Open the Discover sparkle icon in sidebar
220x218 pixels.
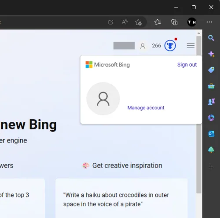pyautogui.click(x=211, y=54)
